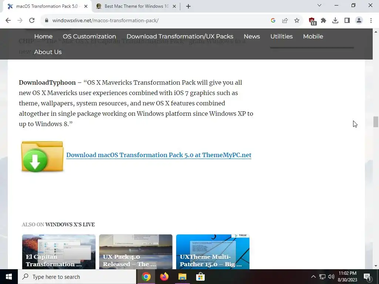The height and width of the screenshot is (284, 379).
Task: Open the UXTheme Multi-Patcher 15.0 card
Action: (213, 251)
